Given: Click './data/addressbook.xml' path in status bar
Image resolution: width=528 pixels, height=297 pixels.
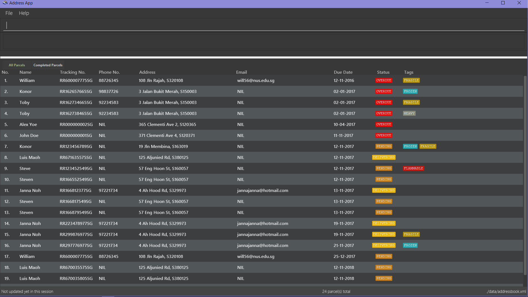Looking at the screenshot, I should [x=506, y=291].
